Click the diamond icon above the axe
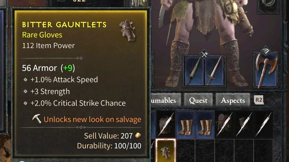This screenshot has width=289, height=162. 266,51
